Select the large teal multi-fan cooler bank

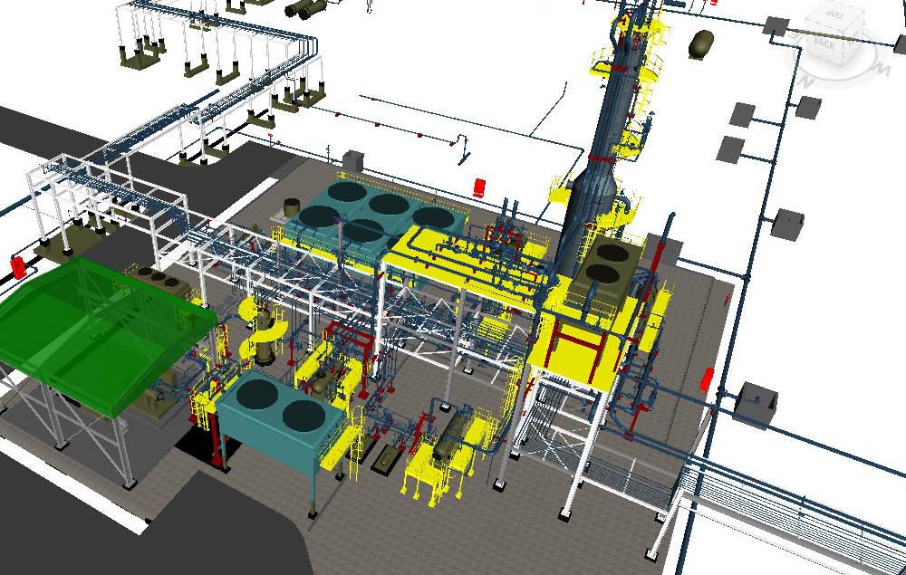[x=381, y=213]
